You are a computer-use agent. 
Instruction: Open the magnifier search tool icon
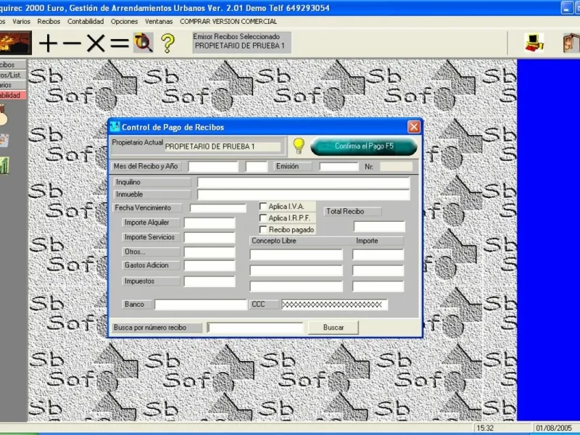tap(144, 43)
